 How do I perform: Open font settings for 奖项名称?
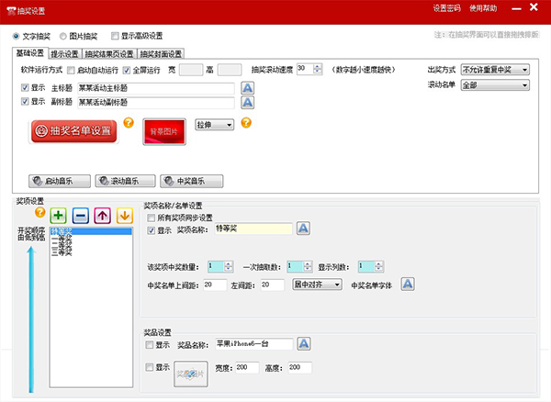(x=304, y=229)
